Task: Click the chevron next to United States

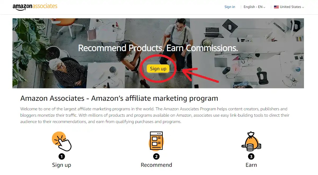Action: [x=303, y=7]
